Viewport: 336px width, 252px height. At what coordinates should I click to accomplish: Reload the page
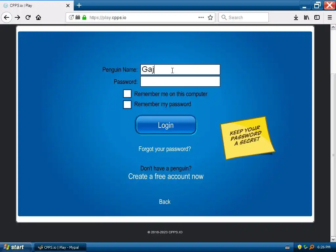pos(28,18)
